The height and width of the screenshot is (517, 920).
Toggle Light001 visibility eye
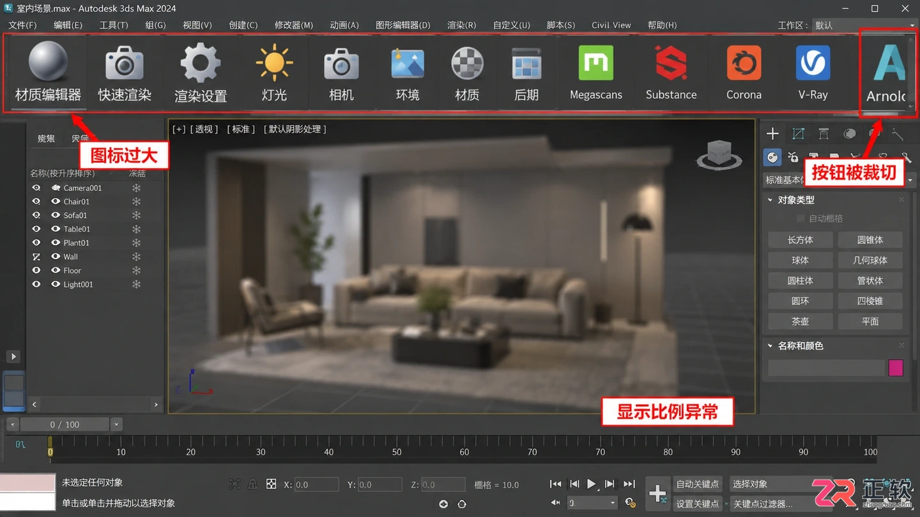tap(36, 284)
